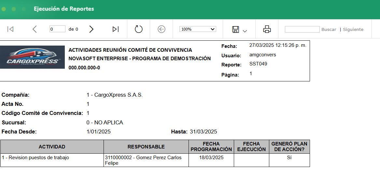Viewport: 380px width, 181px height.
Task: Click the current page number field
Action: coord(57,29)
